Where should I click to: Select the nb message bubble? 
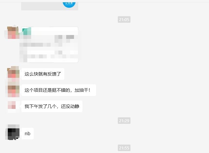point(28,134)
